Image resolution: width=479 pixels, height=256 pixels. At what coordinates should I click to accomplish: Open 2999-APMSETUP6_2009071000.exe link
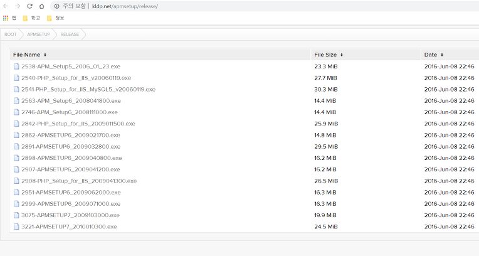[x=71, y=204]
